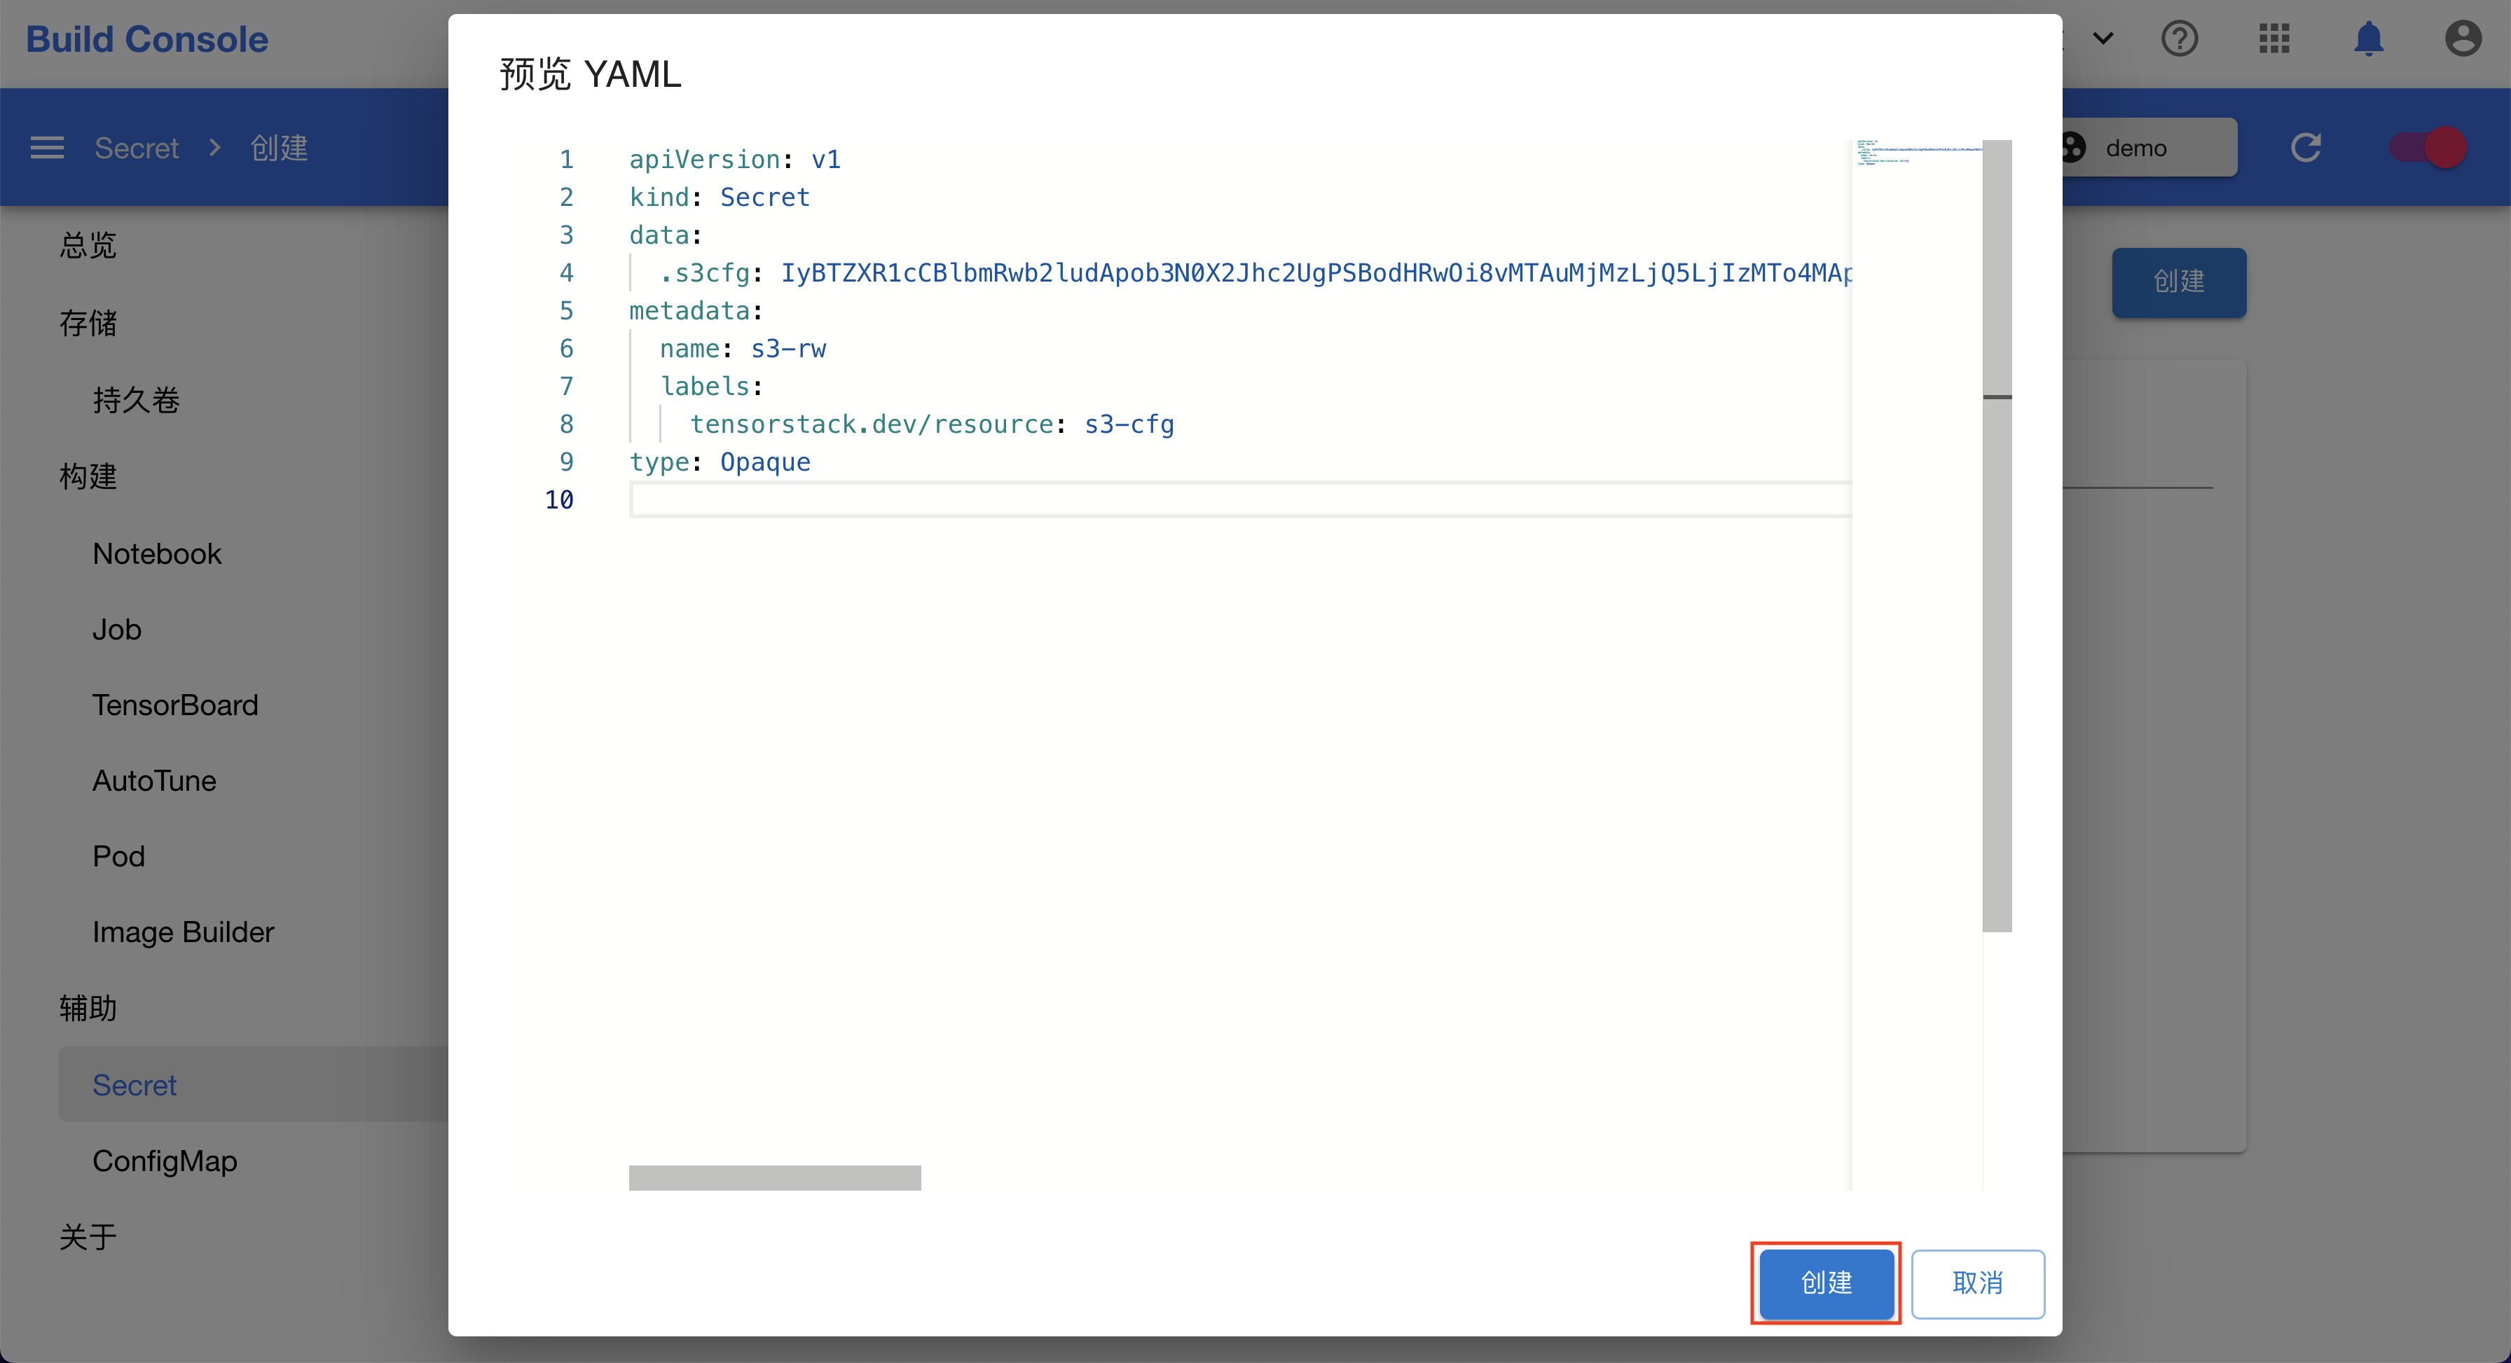The width and height of the screenshot is (2511, 1363).
Task: Open the user account avatar icon
Action: click(x=2462, y=39)
